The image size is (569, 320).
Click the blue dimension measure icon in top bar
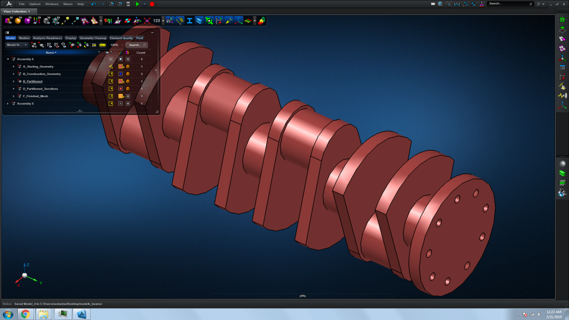tap(457, 4)
